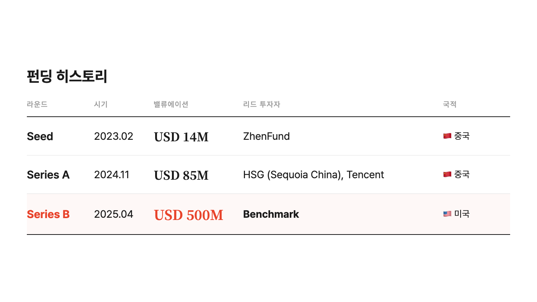Select the Seed round label
This screenshot has width=537, height=302.
point(40,136)
